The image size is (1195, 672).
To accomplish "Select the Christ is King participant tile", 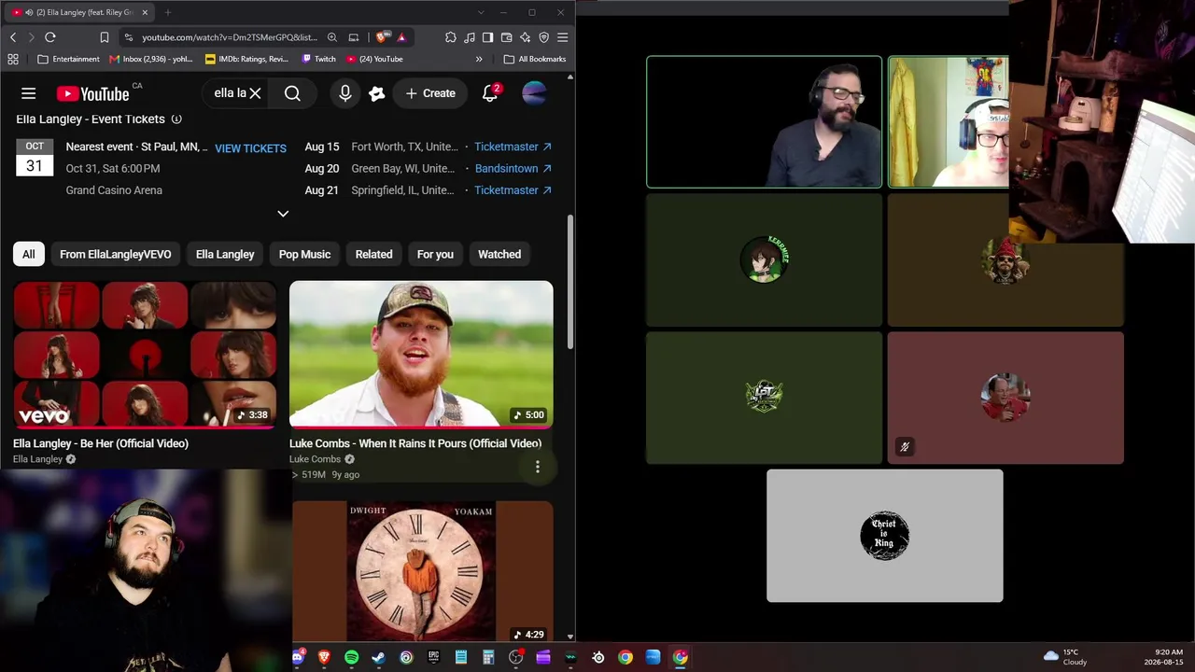I will pyautogui.click(x=885, y=536).
